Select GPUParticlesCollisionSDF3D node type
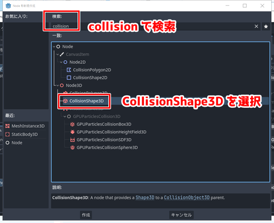The image size is (274, 223). coord(104,140)
